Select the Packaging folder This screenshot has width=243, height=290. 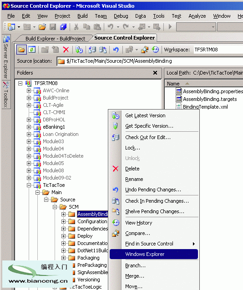88,258
